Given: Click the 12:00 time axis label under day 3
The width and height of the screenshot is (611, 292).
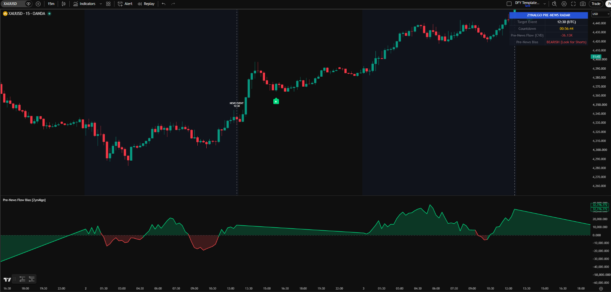Looking at the screenshot, I should click(509, 288).
